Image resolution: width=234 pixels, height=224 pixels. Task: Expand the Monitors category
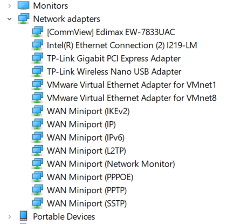10,6
